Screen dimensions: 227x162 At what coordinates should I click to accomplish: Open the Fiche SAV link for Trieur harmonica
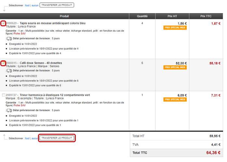pos(20,105)
